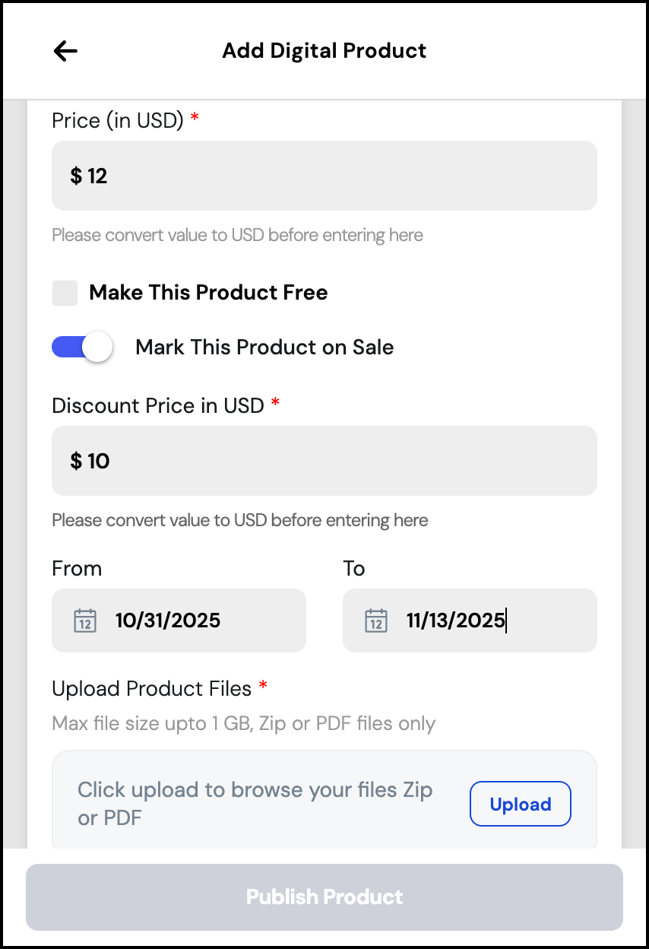
Task: Click the Add Digital Product title
Action: pyautogui.click(x=324, y=51)
